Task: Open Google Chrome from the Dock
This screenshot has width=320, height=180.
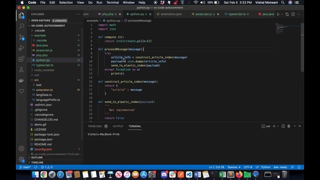Action: 43,174
